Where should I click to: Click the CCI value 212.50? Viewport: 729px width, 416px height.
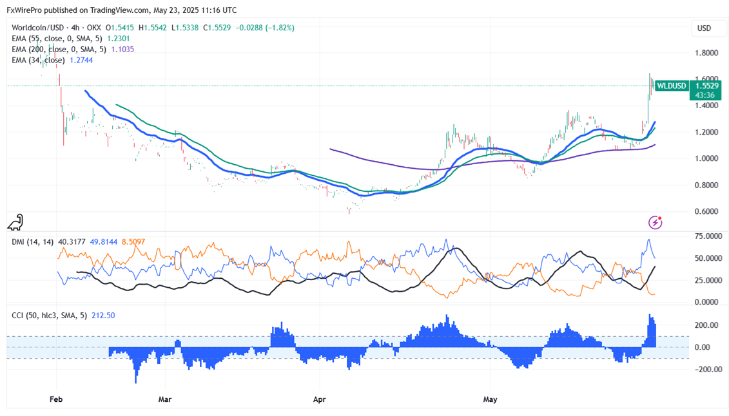[x=103, y=316]
